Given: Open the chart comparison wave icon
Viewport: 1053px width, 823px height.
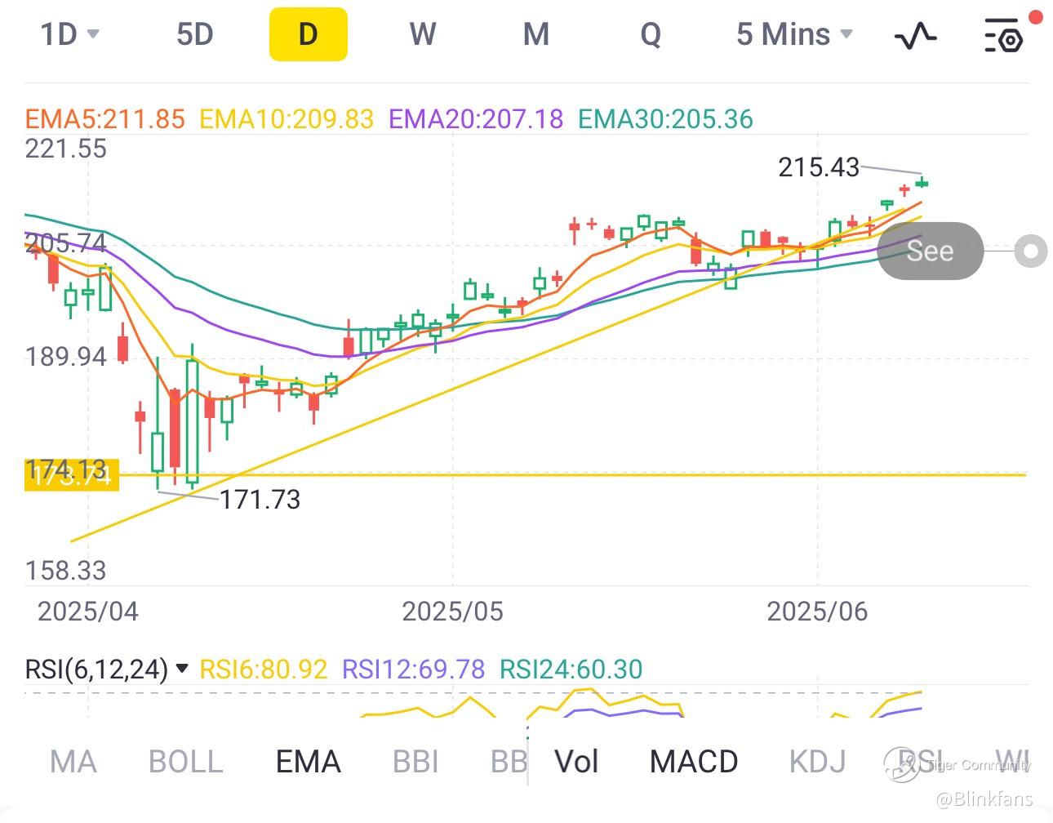Looking at the screenshot, I should point(915,36).
